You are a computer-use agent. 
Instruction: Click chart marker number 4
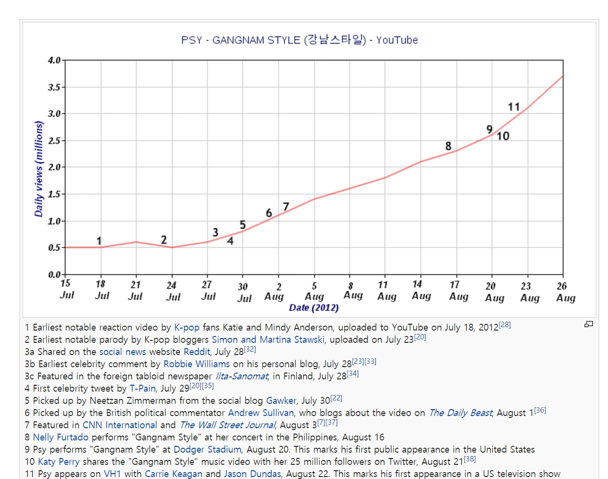(230, 241)
